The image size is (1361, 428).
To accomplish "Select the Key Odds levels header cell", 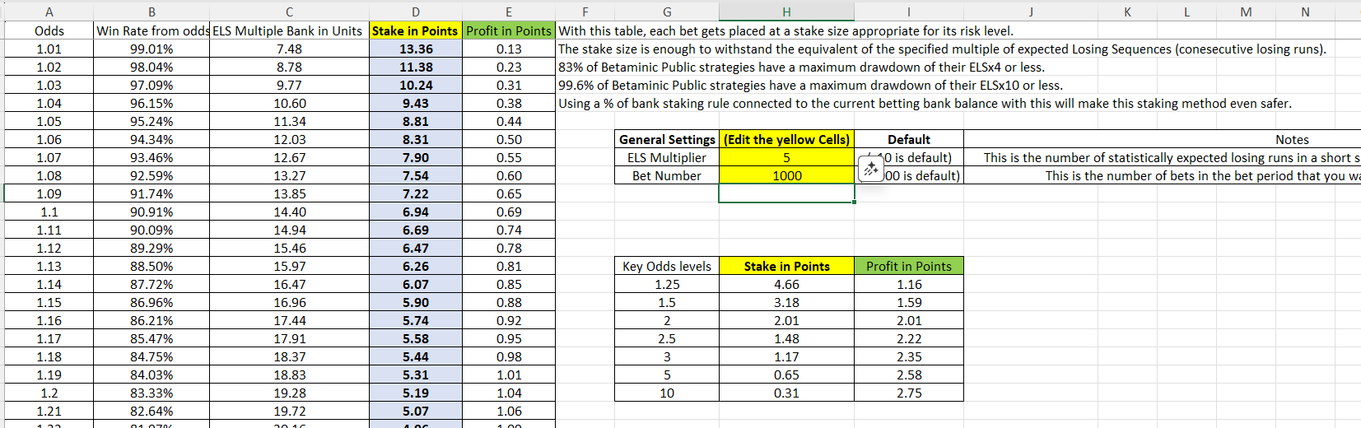I will pyautogui.click(x=667, y=266).
